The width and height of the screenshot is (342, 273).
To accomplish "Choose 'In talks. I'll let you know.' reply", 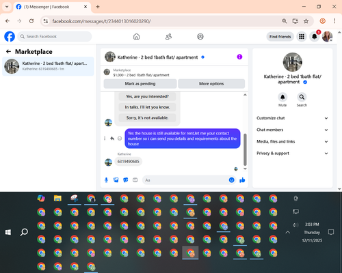I will coord(147,107).
